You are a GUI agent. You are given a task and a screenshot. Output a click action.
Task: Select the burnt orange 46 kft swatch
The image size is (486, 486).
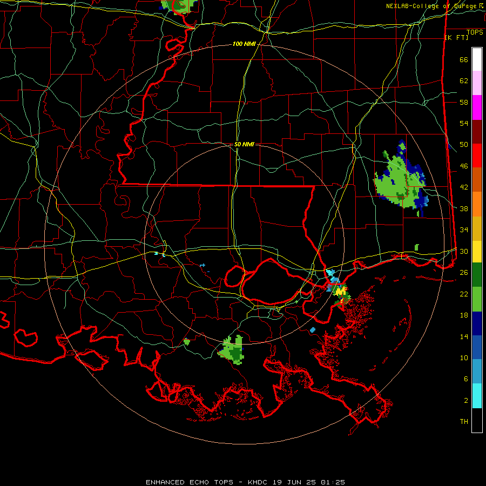[477, 179]
